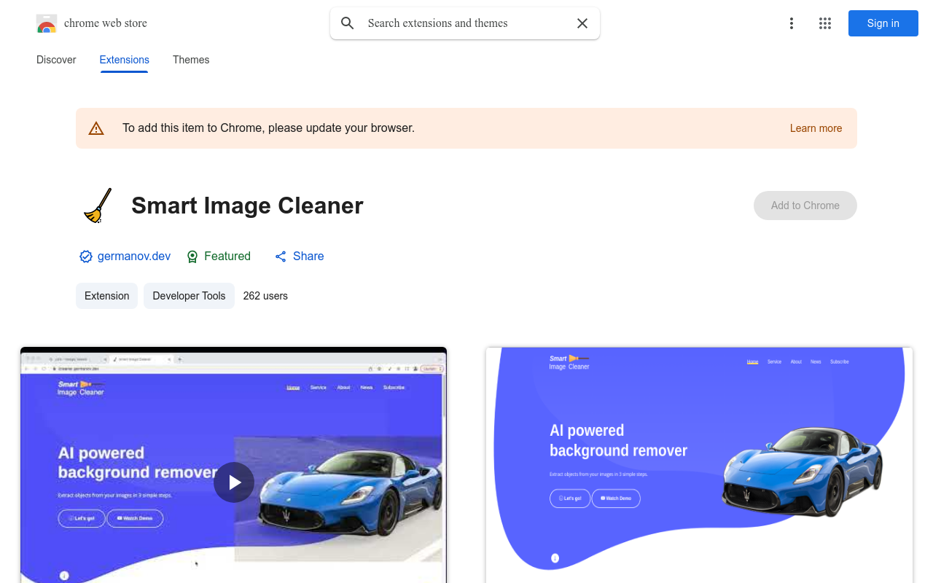Click the search magnifier icon
The height and width of the screenshot is (583, 933).
(x=348, y=23)
